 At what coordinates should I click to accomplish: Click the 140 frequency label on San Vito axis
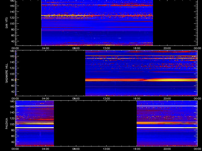12,12
